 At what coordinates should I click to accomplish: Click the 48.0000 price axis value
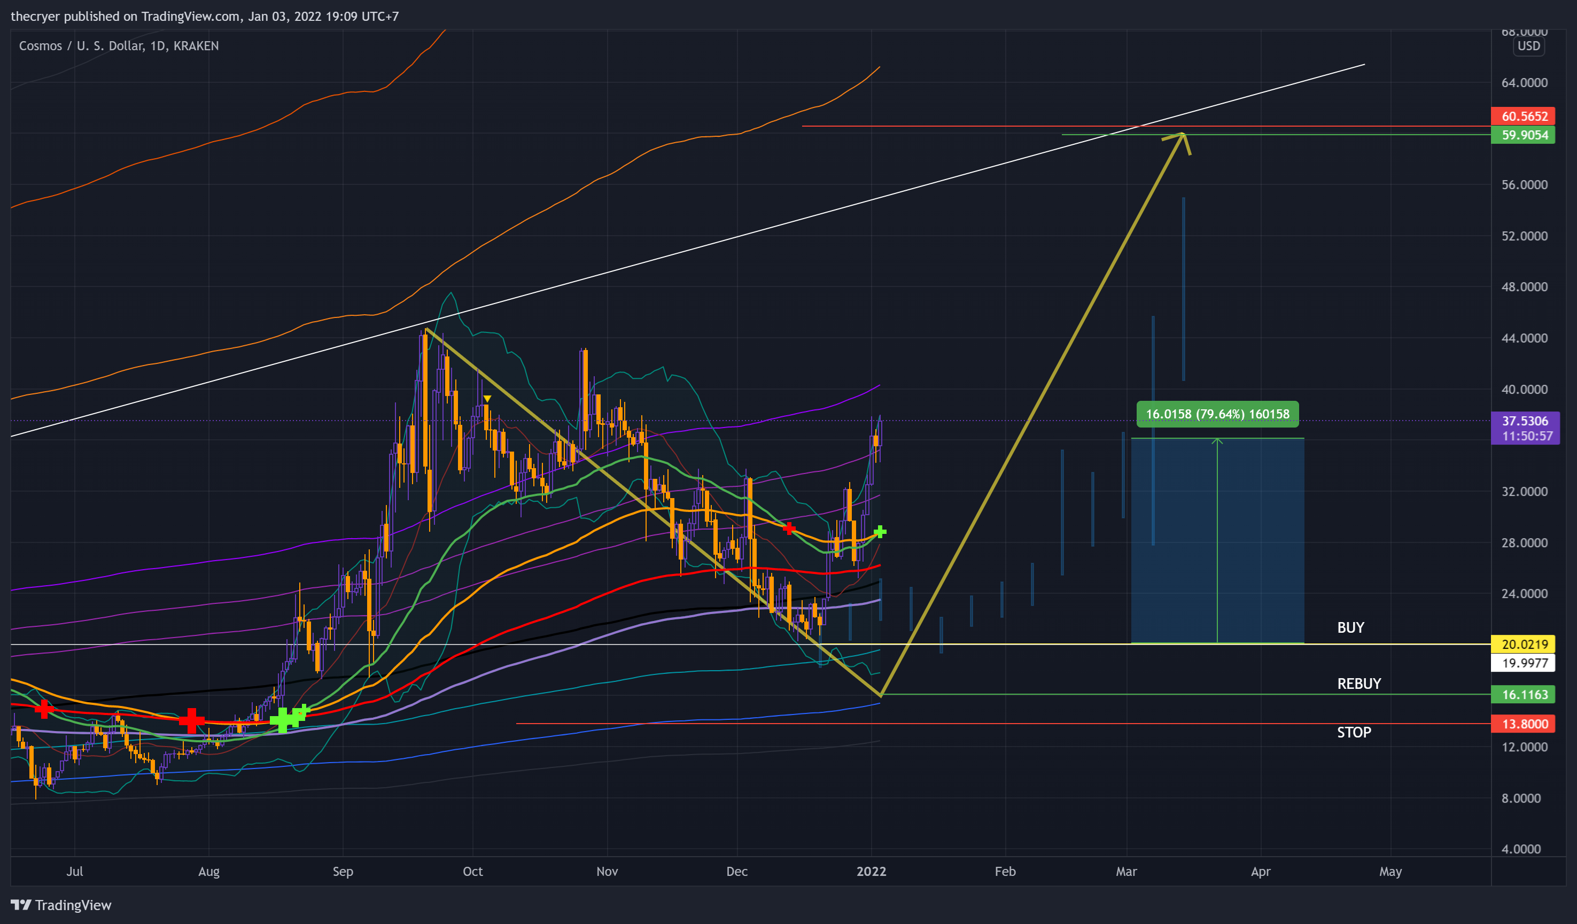[x=1524, y=287]
